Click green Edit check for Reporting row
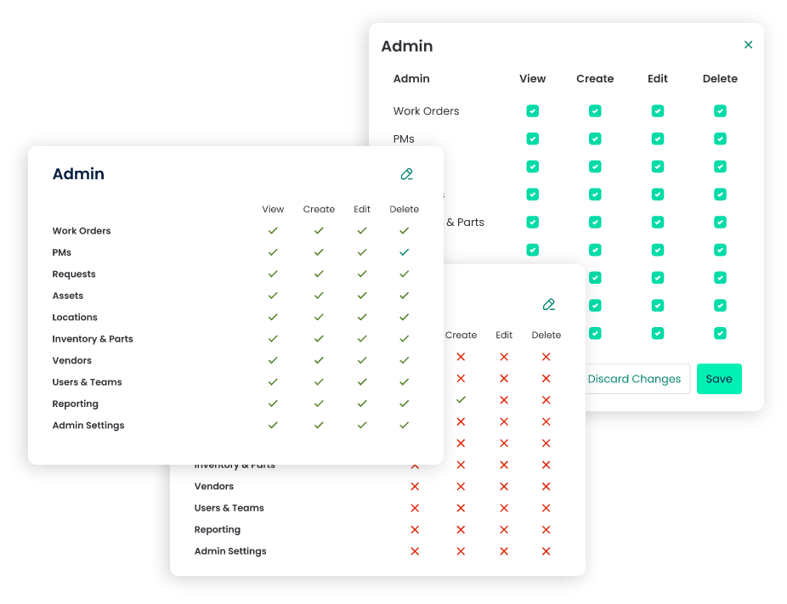Image resolution: width=787 pixels, height=604 pixels. coord(362,404)
